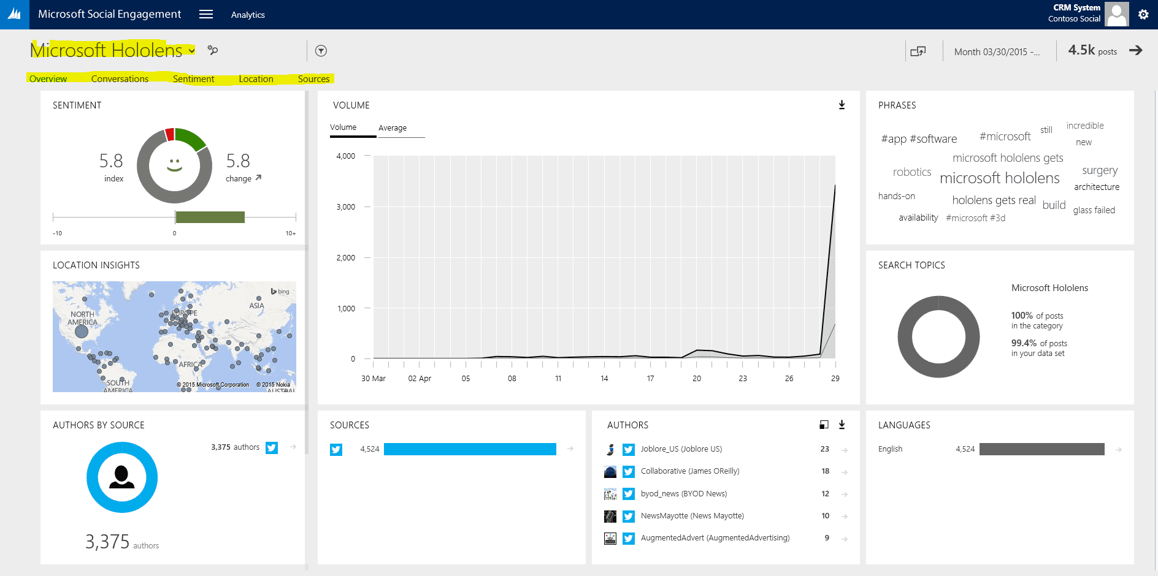
Task: Download the Volume chart data
Action: tap(842, 105)
